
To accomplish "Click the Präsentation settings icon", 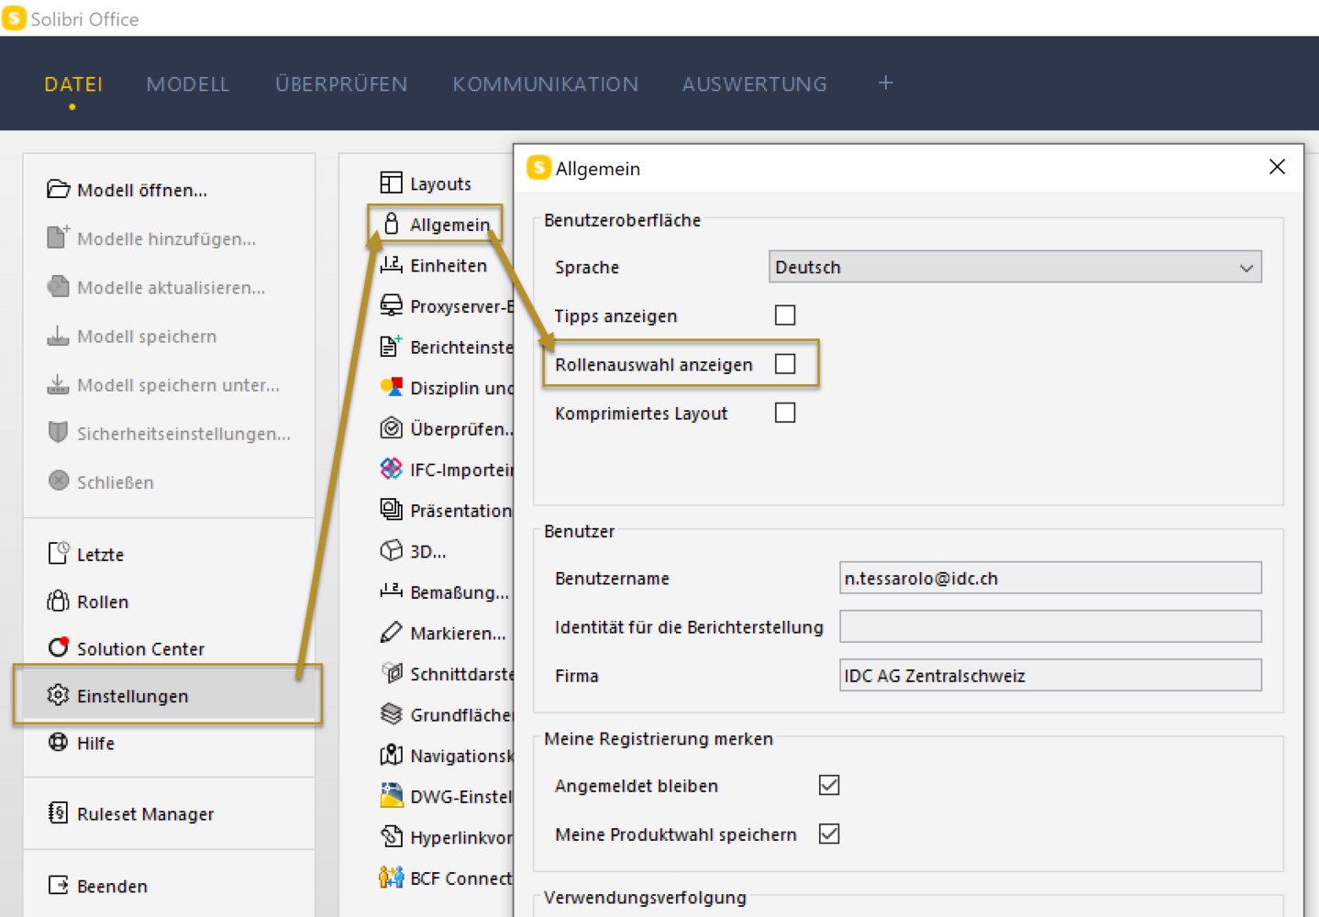I will click(x=392, y=509).
